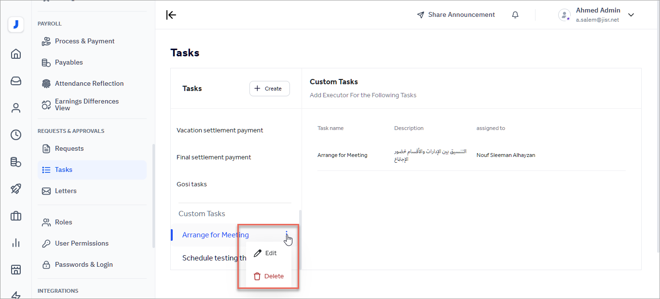Image resolution: width=660 pixels, height=299 pixels.
Task: Select the Gosi tasks list item
Action: [x=192, y=184]
